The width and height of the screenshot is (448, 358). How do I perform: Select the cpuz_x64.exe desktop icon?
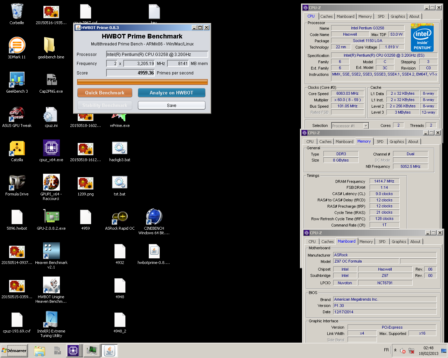[51, 151]
